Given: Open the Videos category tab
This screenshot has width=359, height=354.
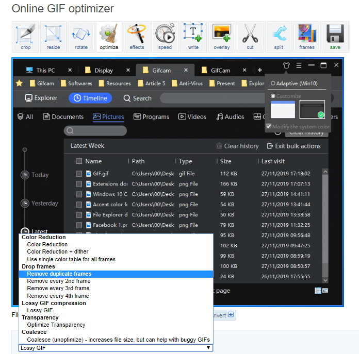Looking at the screenshot, I should pos(192,117).
